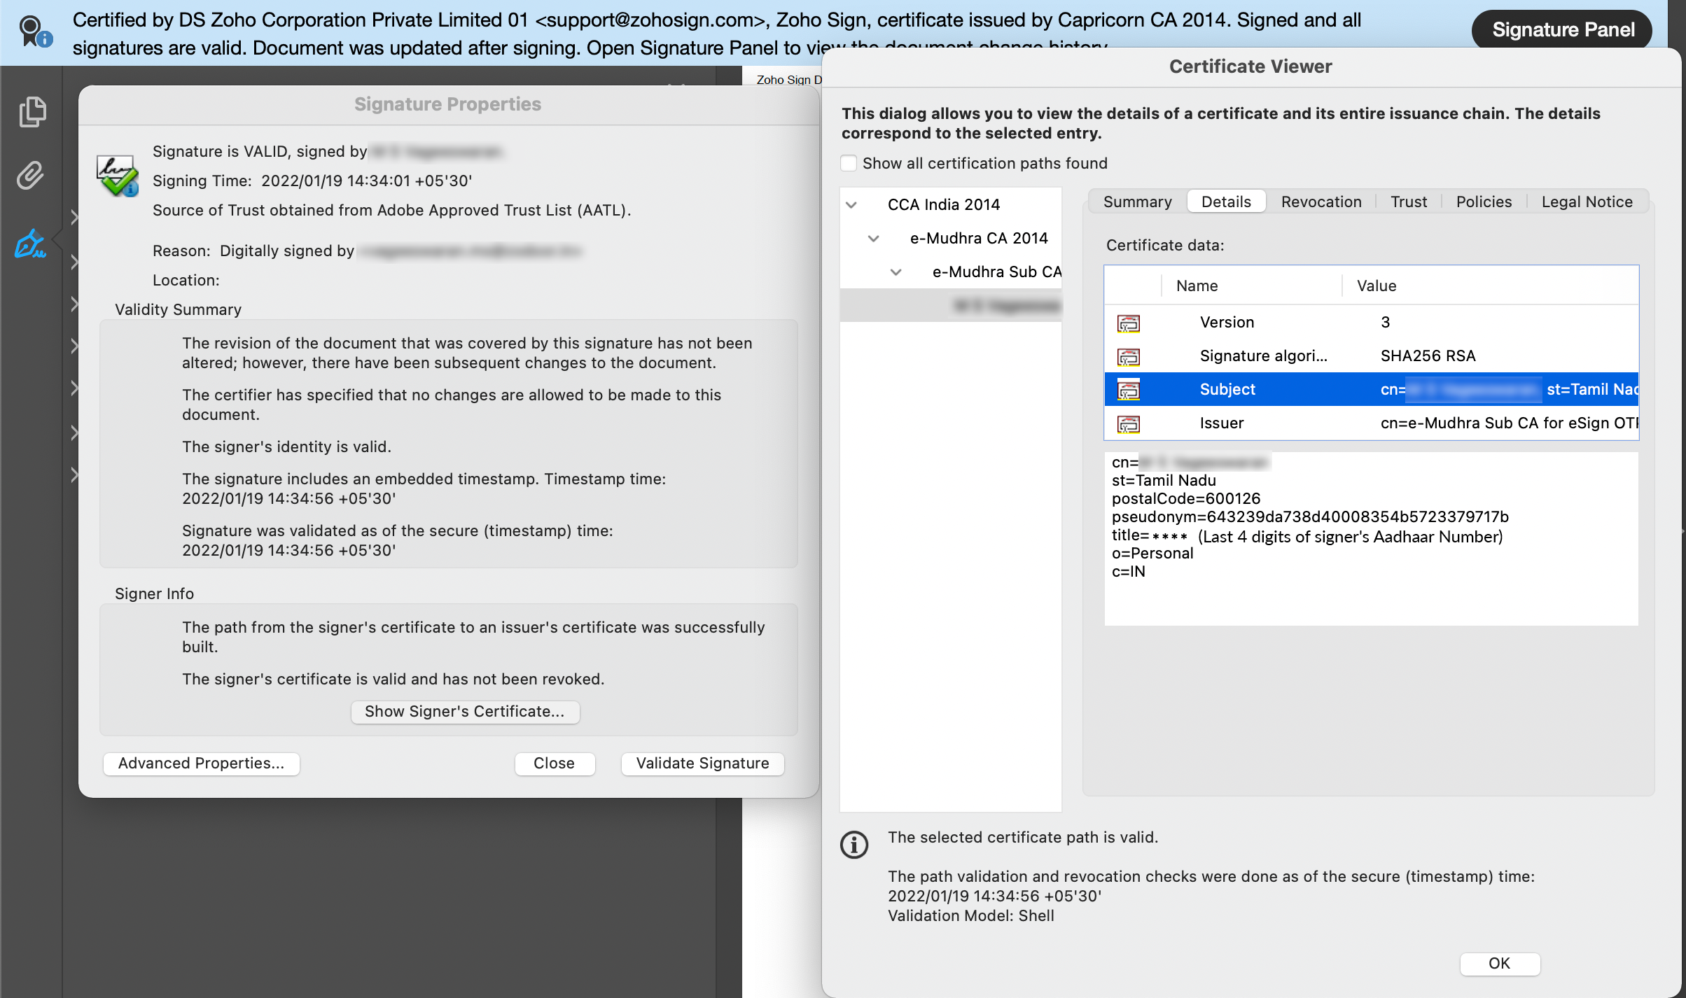
Task: Click Show Signer's Certificate button
Action: pyautogui.click(x=464, y=712)
